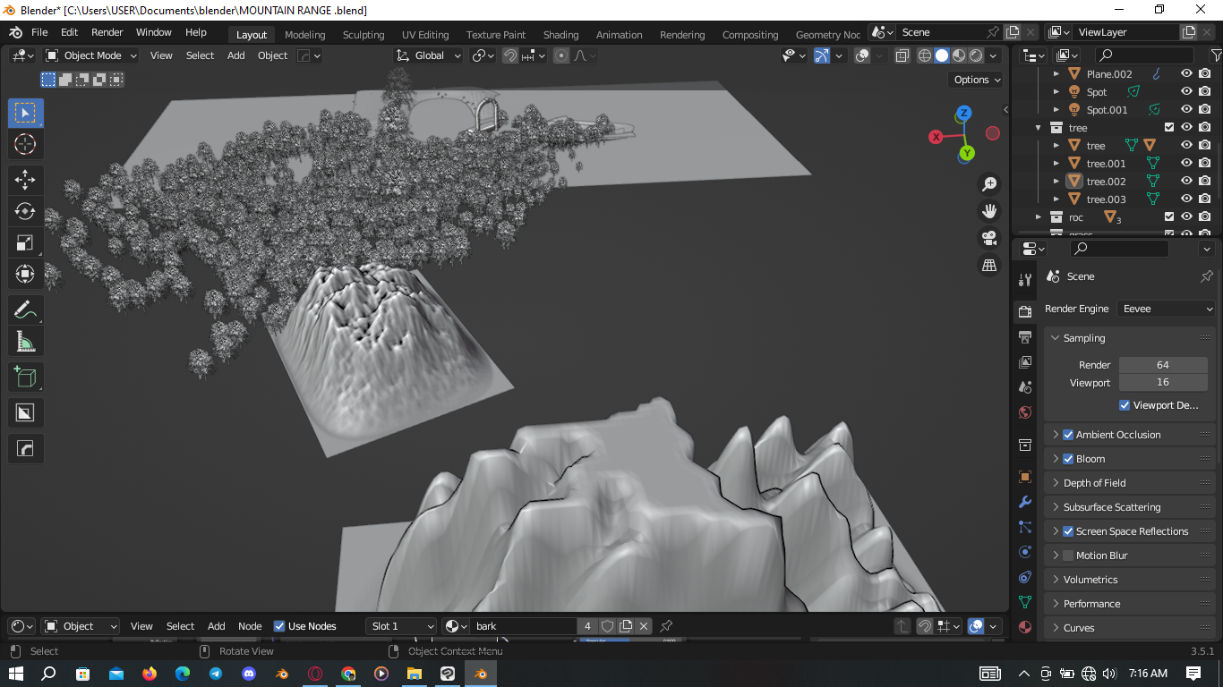Screen dimensions: 1223x687
Task: Click the fake user shield for bark
Action: click(607, 626)
